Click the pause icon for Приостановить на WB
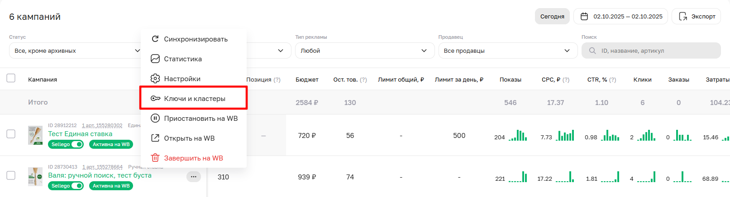This screenshot has width=730, height=197. coord(155,119)
